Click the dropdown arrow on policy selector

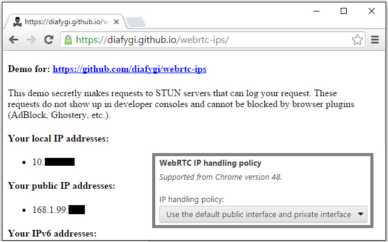tap(361, 214)
